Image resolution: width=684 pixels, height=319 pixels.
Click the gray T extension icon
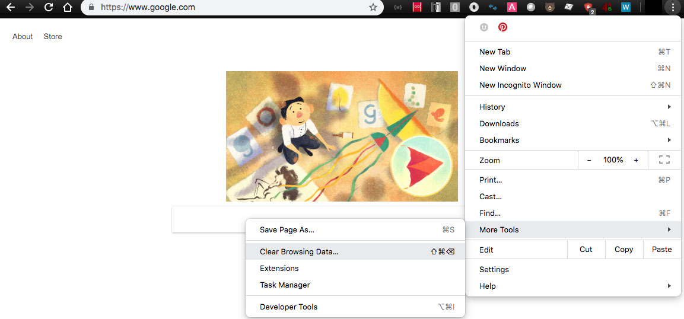point(436,7)
